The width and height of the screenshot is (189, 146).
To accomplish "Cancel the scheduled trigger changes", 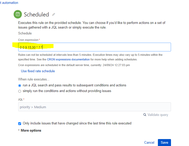I will tap(149, 142).
